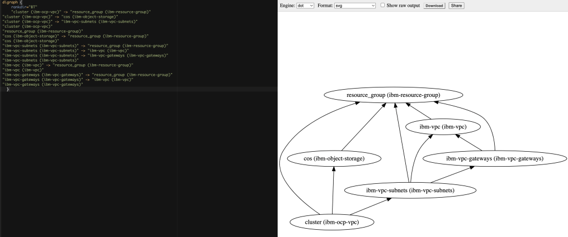This screenshot has width=568, height=237.
Task: Select the cos (ibm-object-storage) graph node
Action: 334,159
